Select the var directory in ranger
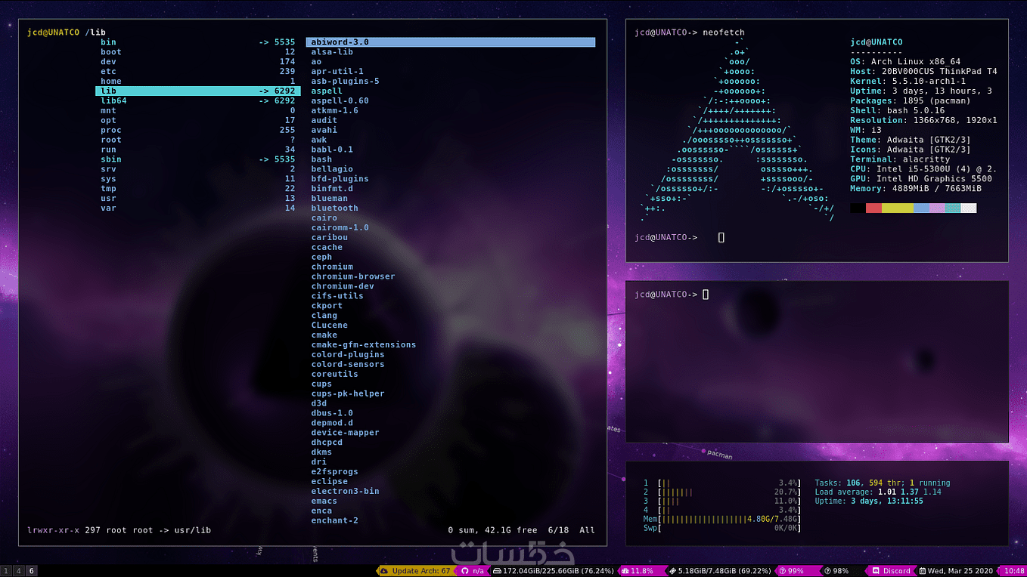 (x=197, y=208)
